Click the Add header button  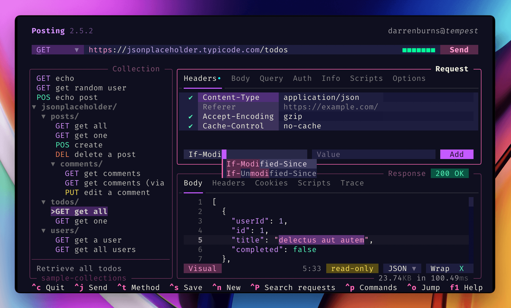point(456,154)
